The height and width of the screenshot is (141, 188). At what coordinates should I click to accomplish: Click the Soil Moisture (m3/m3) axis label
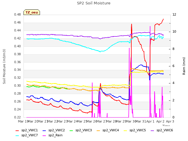coord(4,66)
